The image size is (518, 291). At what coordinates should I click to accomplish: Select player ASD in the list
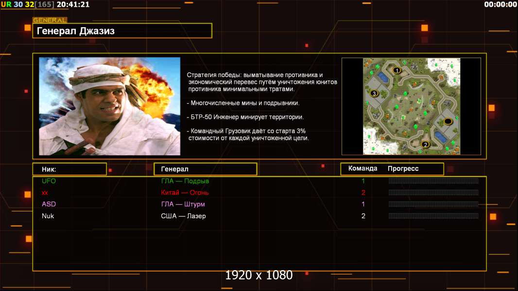click(x=49, y=204)
